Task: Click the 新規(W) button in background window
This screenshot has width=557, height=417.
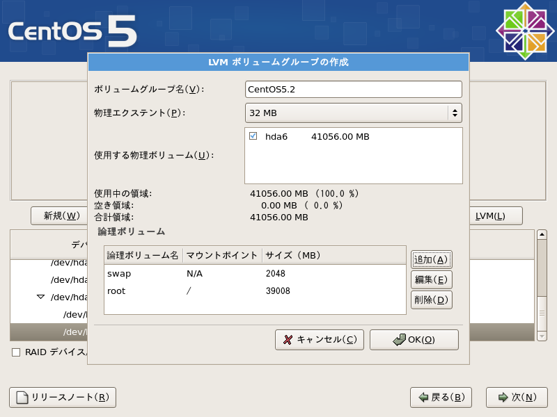Action: (60, 216)
